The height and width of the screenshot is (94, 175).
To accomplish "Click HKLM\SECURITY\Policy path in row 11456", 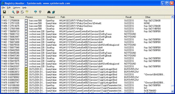I will (x=71, y=28).
